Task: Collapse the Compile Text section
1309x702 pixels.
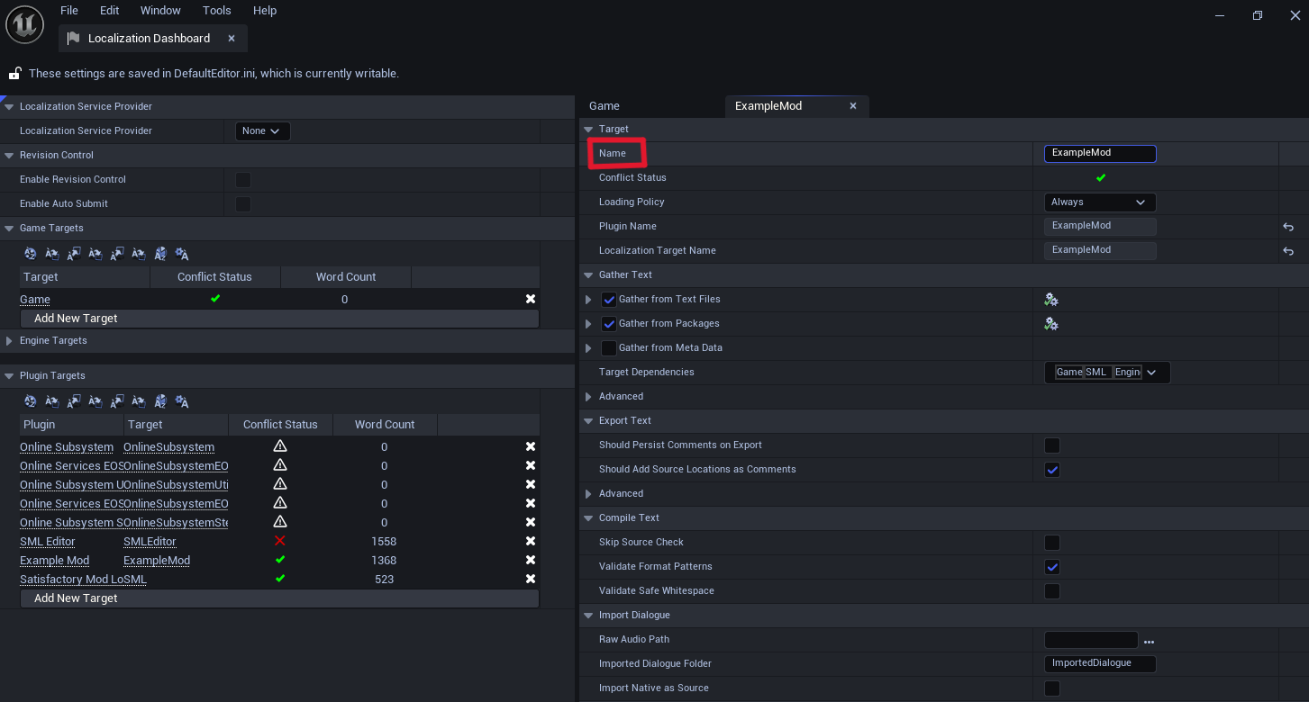Action: coord(588,518)
